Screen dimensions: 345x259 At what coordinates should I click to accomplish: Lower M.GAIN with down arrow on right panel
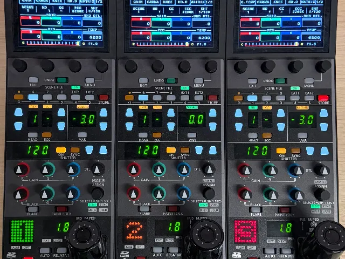[323, 127]
